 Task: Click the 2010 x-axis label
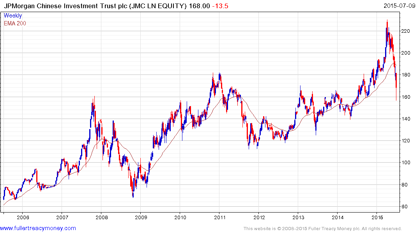tap(180, 217)
